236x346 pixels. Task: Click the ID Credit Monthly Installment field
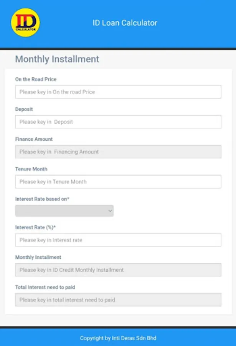118,270
